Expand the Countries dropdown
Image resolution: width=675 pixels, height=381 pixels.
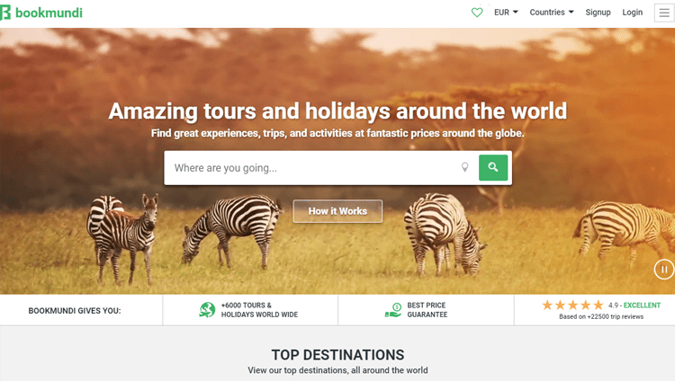(552, 13)
